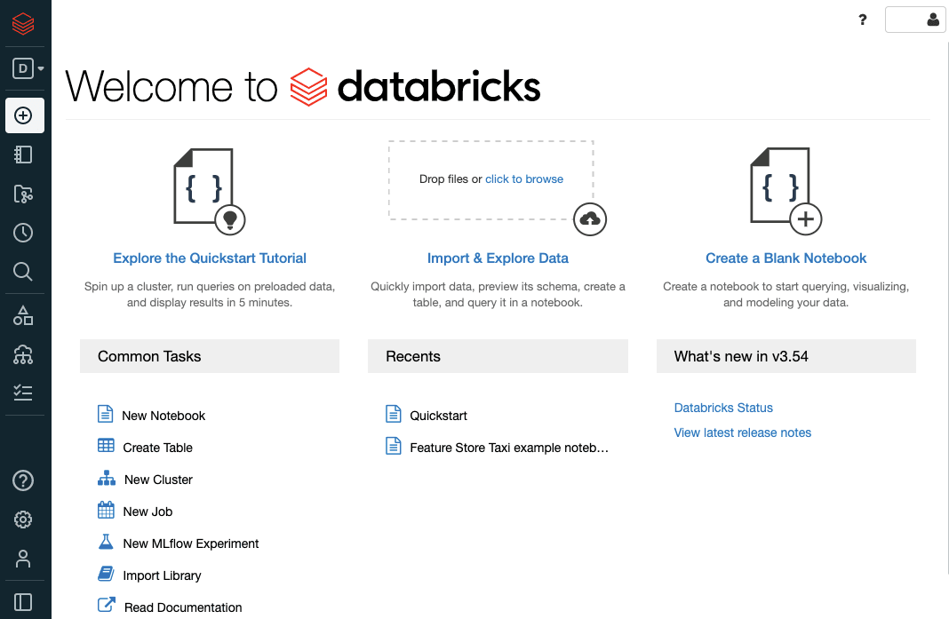Click the What's new in v3.54 header
The width and height of the screenshot is (949, 619).
tap(786, 356)
